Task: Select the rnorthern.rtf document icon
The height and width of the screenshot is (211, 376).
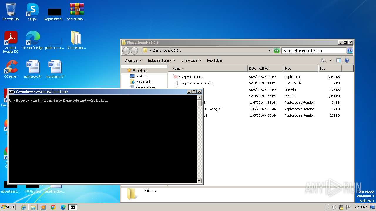Action: click(x=55, y=69)
